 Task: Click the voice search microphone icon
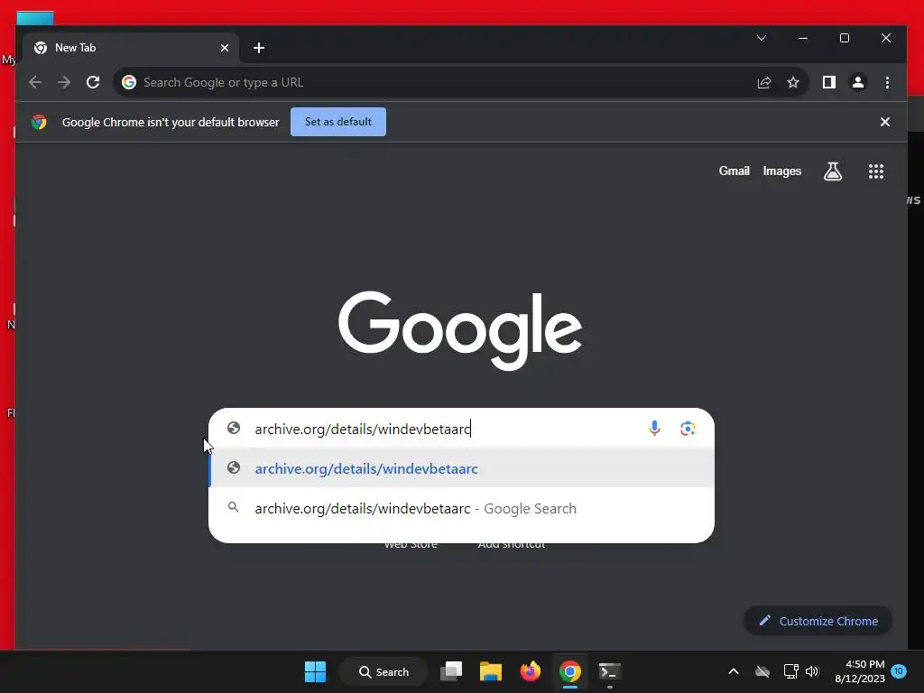pyautogui.click(x=654, y=429)
